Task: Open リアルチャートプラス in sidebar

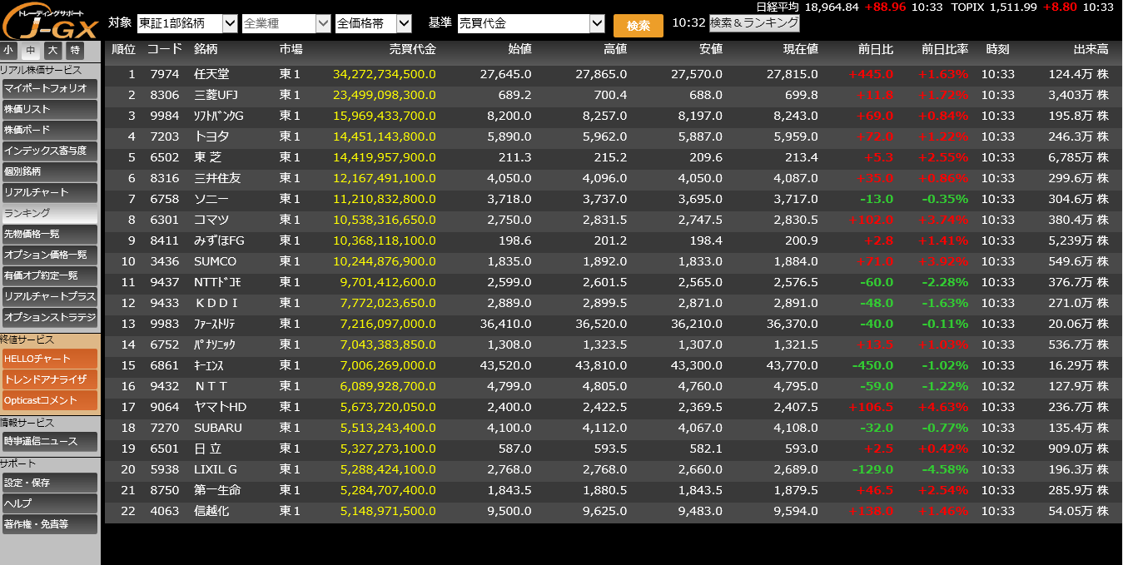Action: (49, 296)
